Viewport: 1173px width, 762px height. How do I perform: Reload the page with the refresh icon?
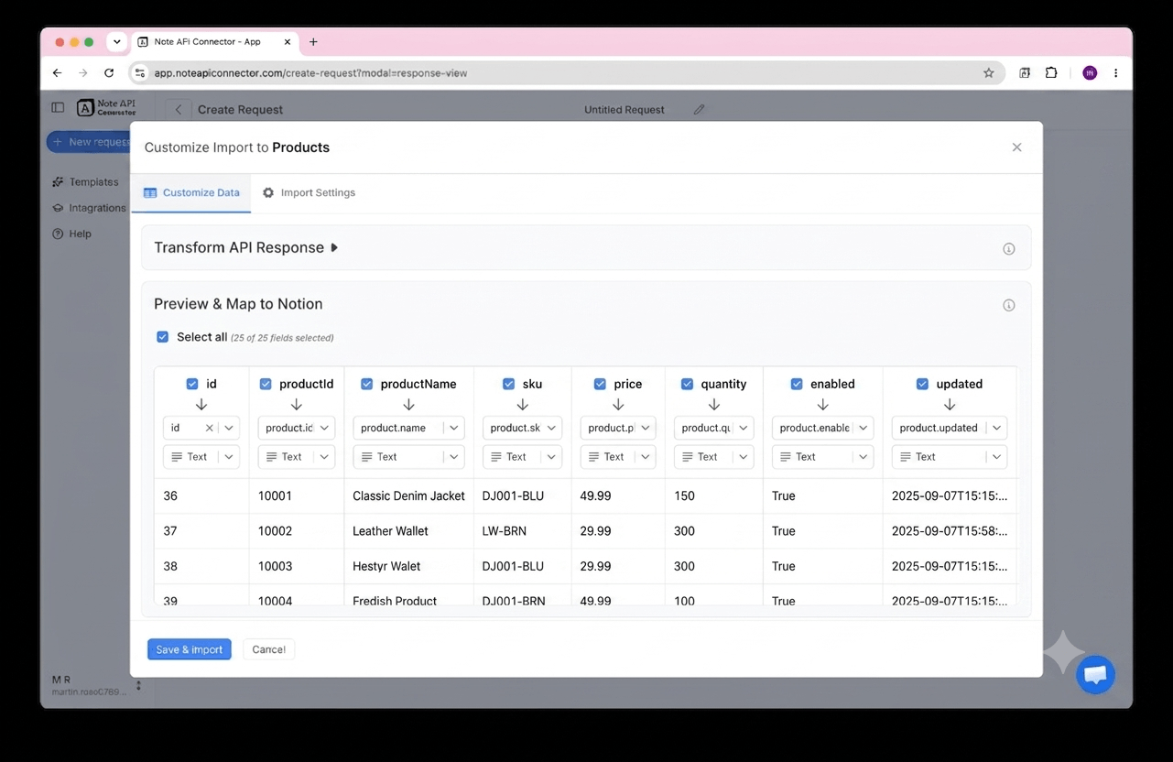point(110,73)
